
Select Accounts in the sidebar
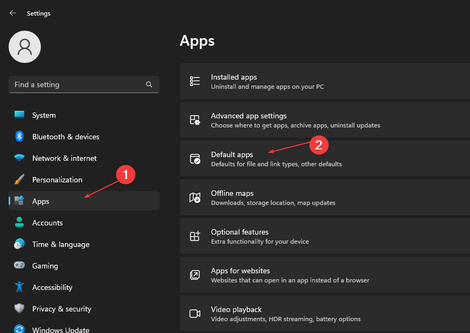tap(46, 222)
